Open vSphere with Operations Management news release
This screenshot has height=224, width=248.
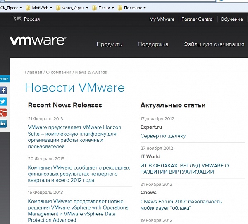click(x=78, y=210)
